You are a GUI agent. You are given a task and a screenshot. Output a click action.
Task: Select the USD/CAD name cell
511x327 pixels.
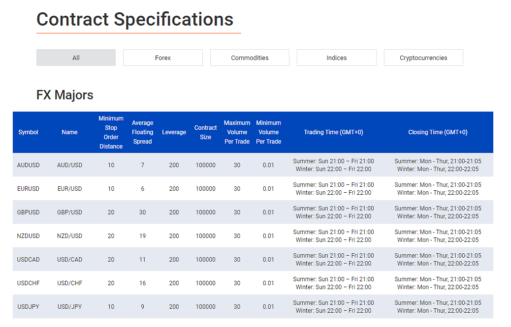(69, 260)
